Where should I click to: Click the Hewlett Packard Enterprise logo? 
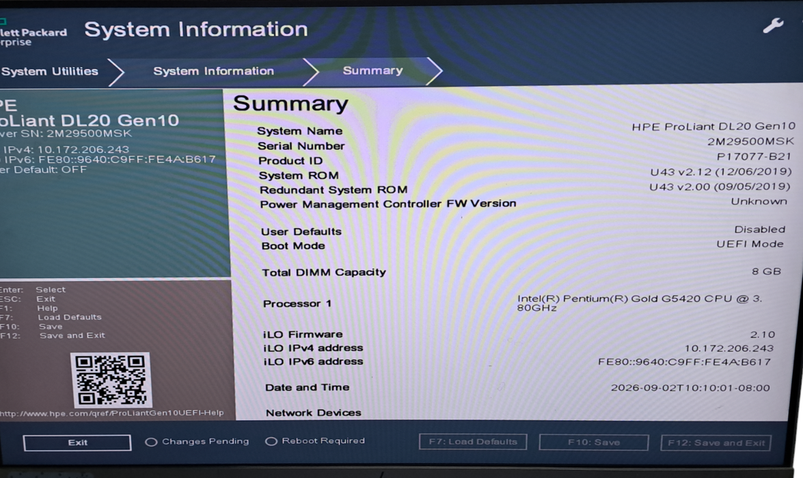[33, 33]
